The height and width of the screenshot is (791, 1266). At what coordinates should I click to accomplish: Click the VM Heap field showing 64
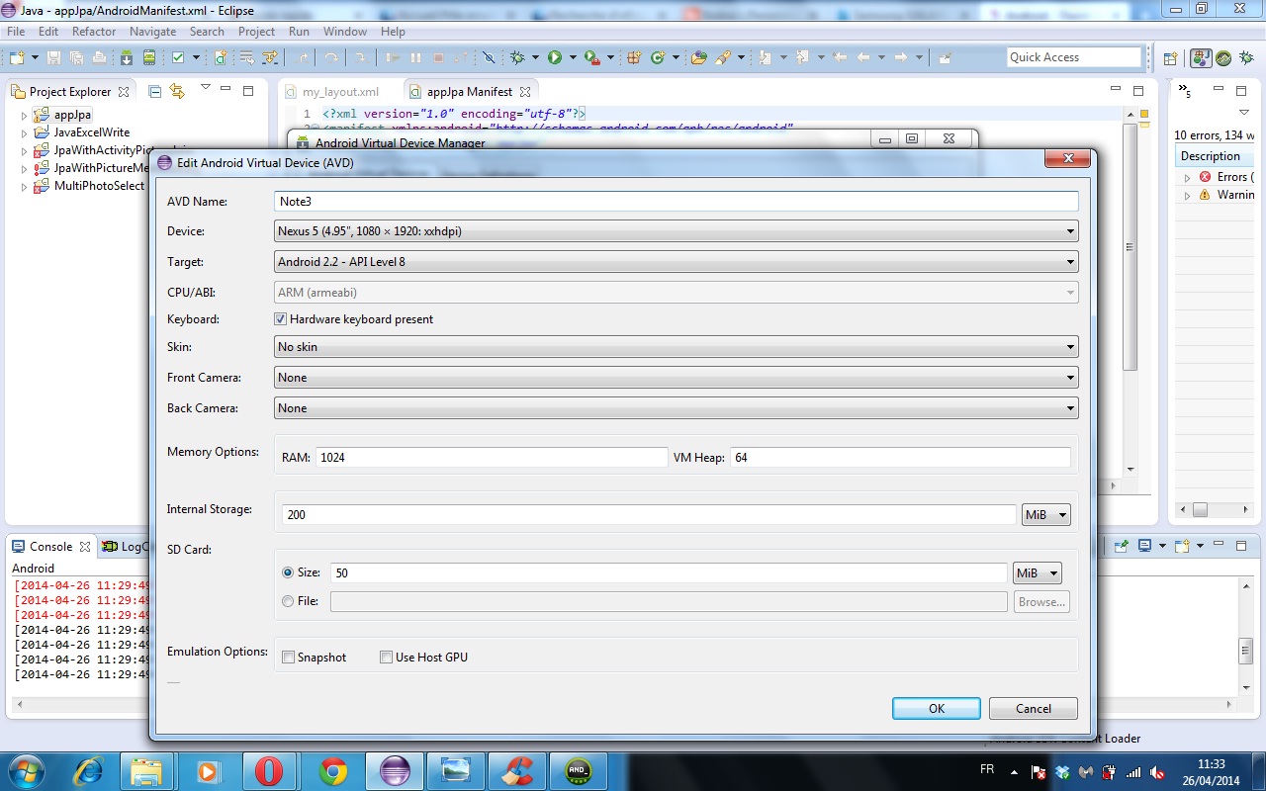coord(900,458)
